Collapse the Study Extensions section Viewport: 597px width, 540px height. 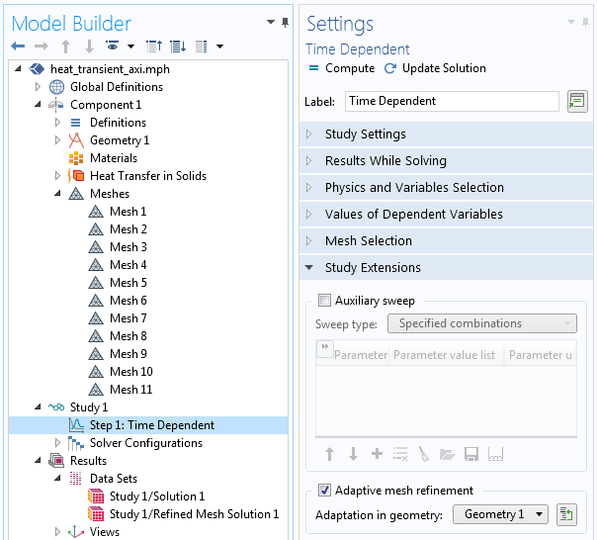point(373,268)
